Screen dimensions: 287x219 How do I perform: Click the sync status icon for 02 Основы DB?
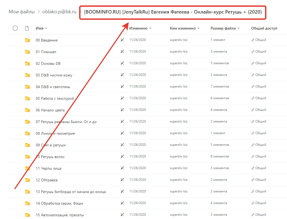tap(122, 63)
